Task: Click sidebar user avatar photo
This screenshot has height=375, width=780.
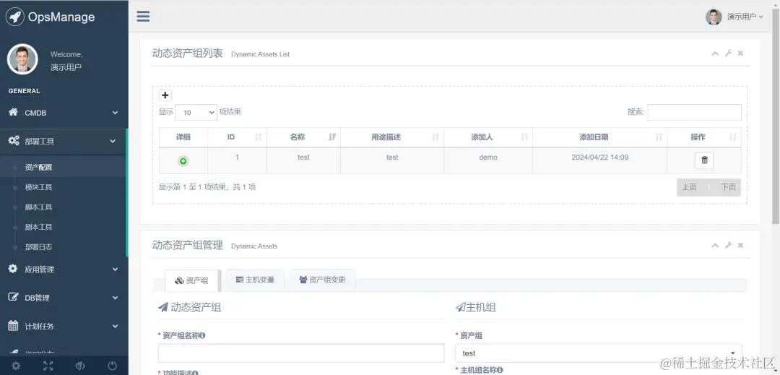Action: coord(22,59)
